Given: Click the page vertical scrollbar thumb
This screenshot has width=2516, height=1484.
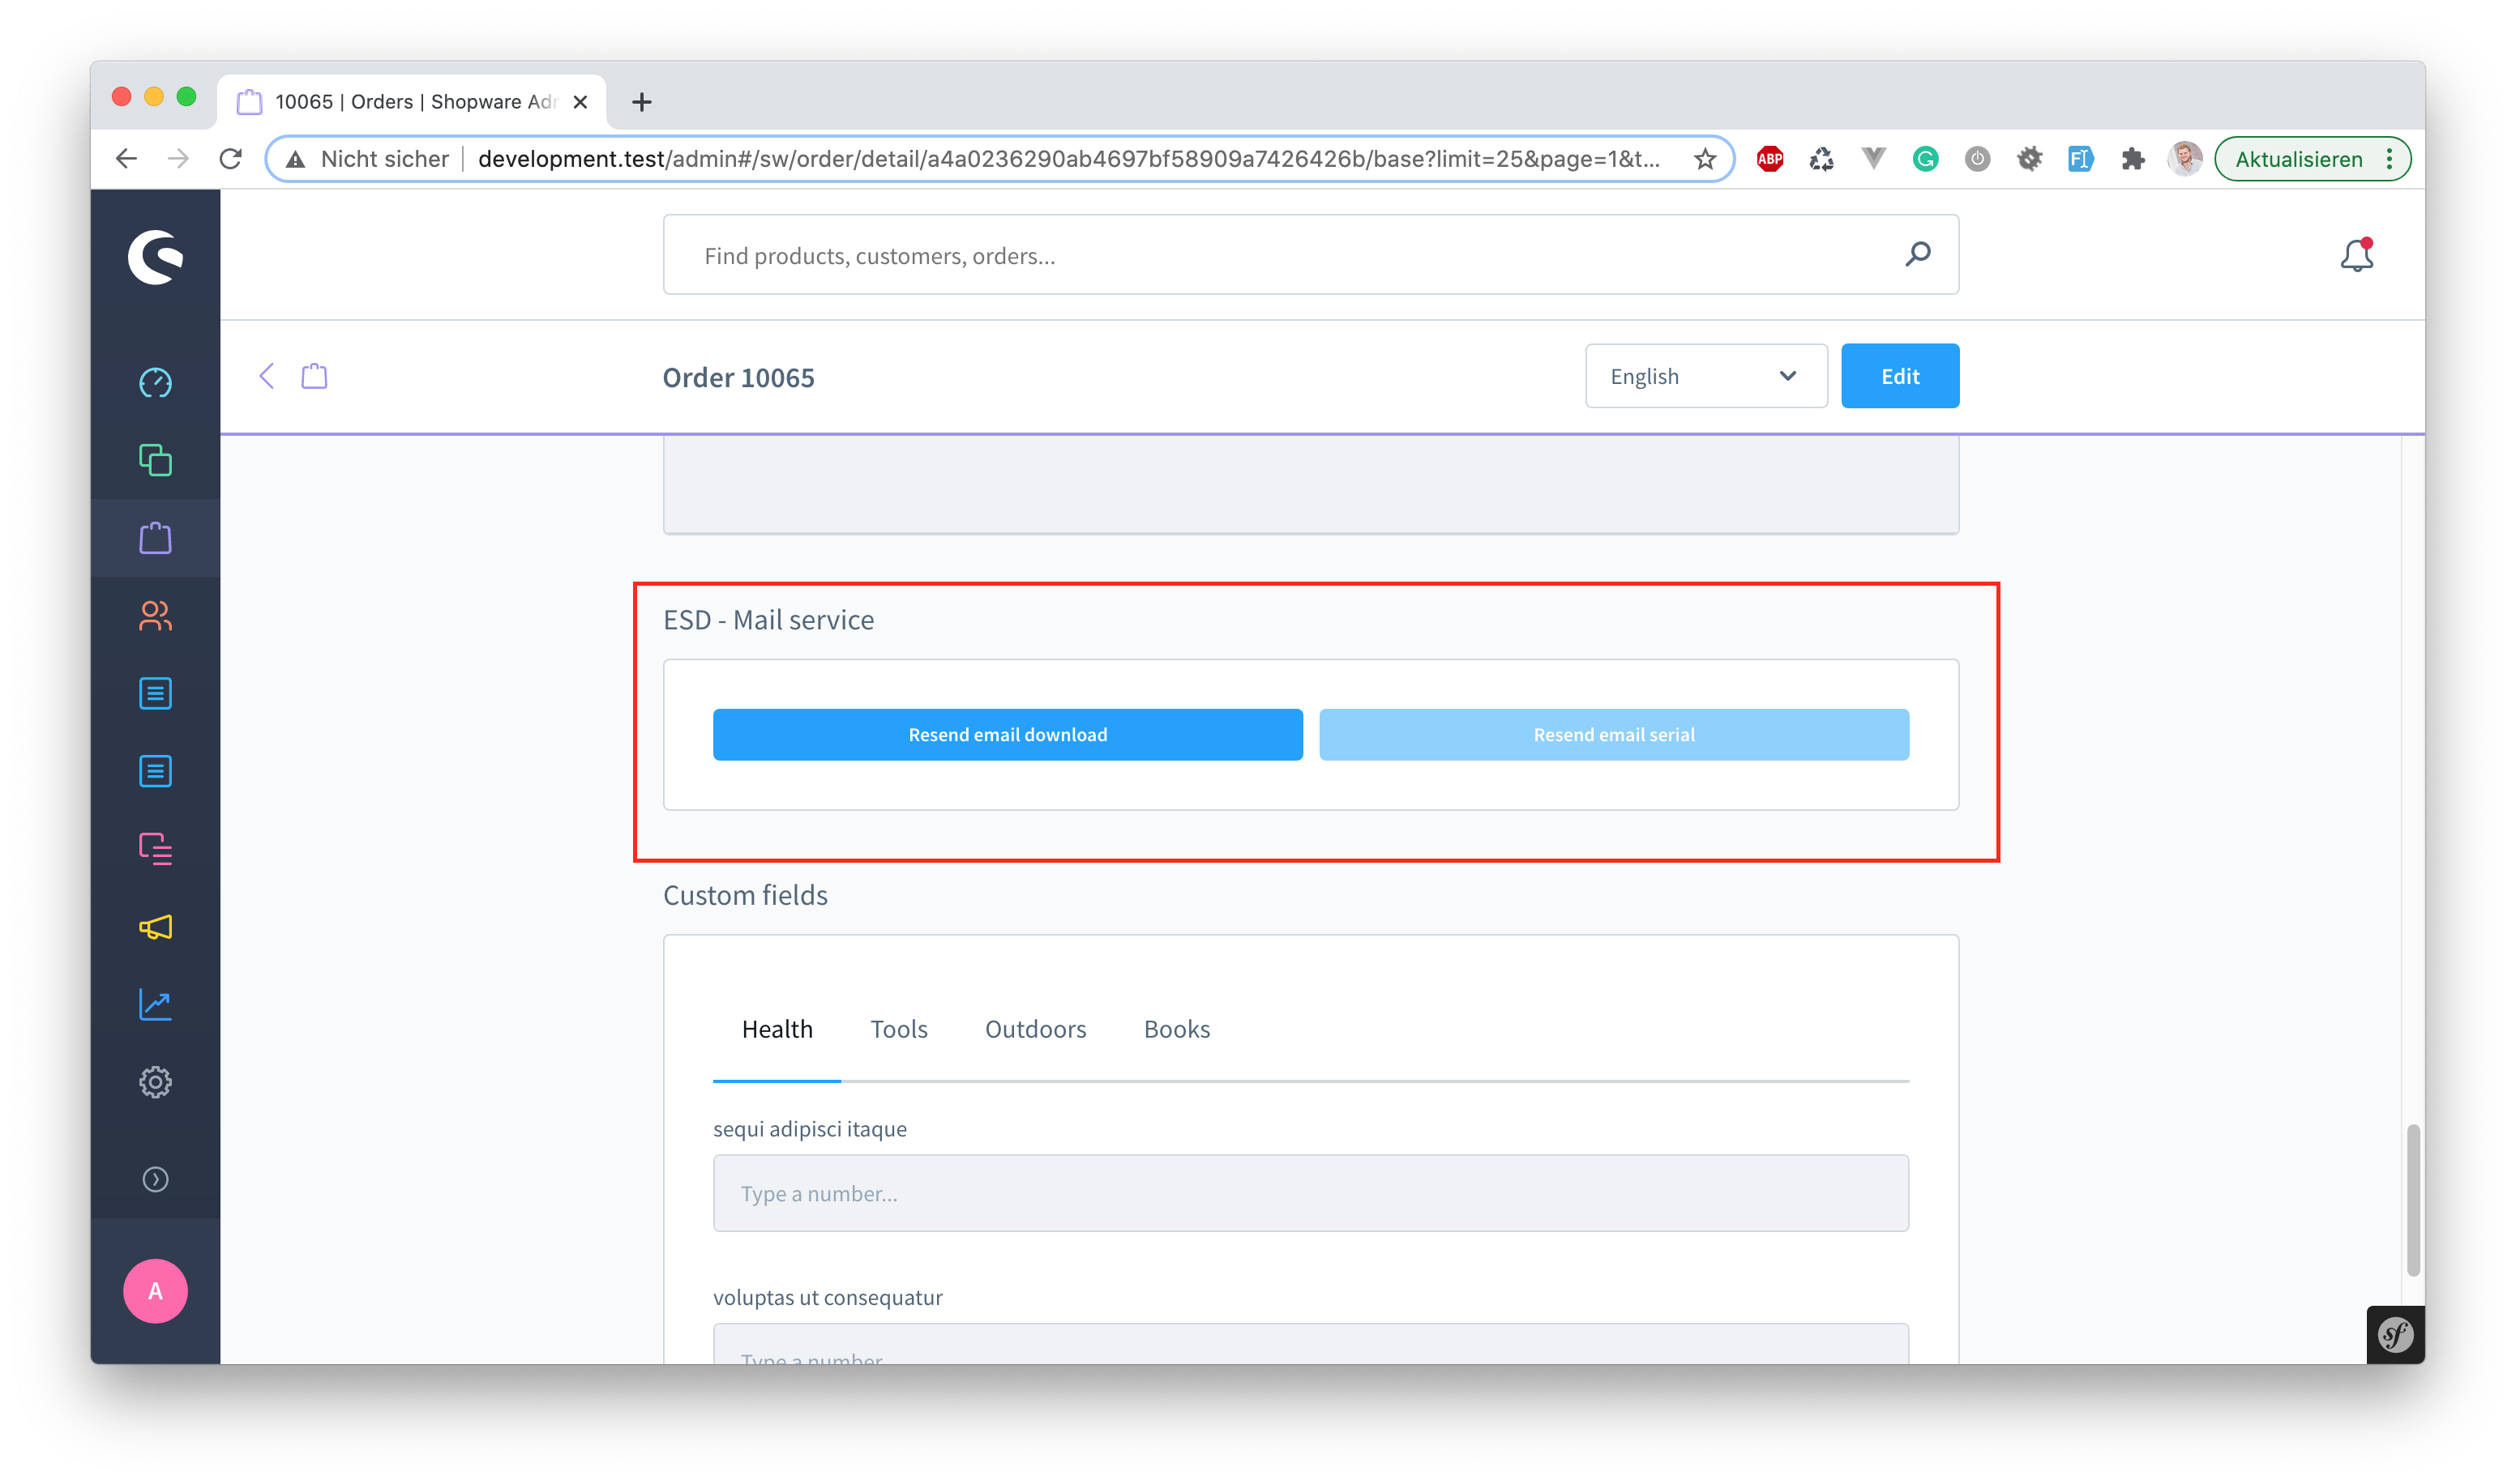Looking at the screenshot, I should 2412,1200.
